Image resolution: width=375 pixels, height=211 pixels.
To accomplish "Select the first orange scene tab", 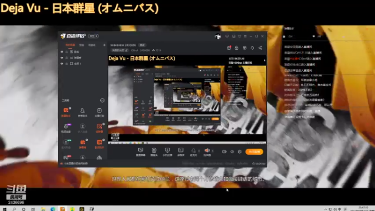I will tap(70, 45).
